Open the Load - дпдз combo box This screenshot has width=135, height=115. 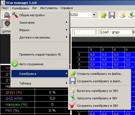118,32
